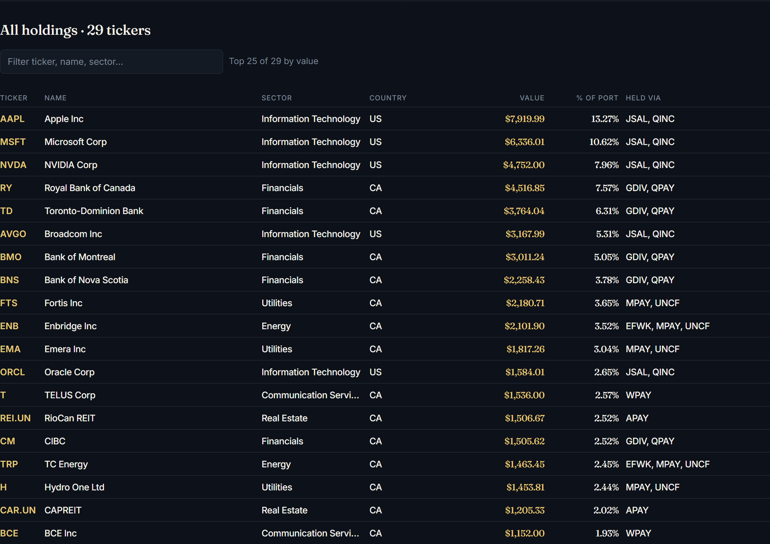Click the EFWK, MPAY, UNCF cell for Enbridge
The height and width of the screenshot is (544, 770).
pyautogui.click(x=667, y=326)
